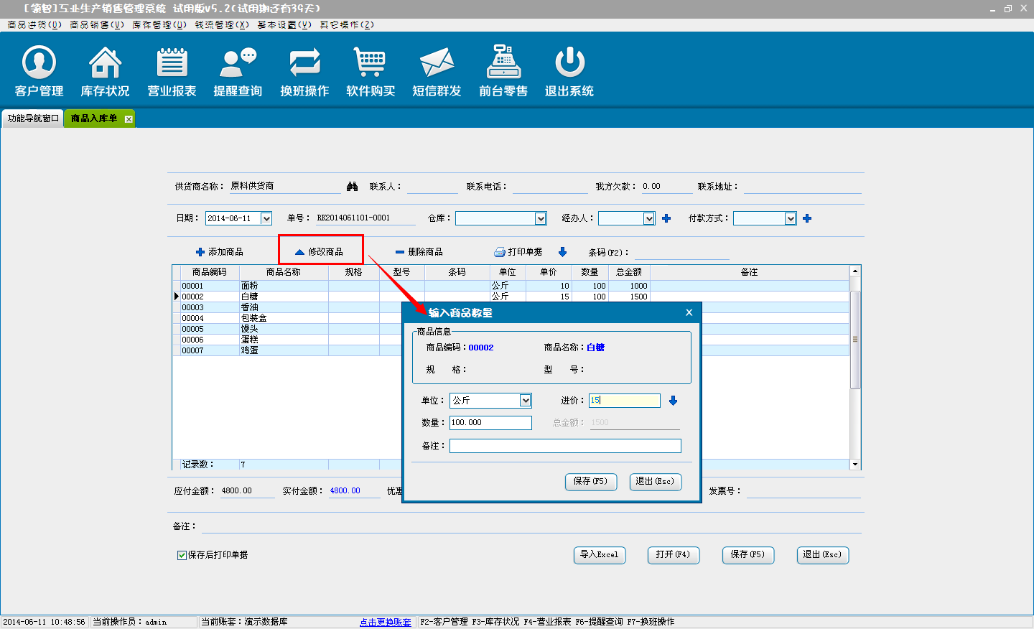Click the 提醒查询 reminder icon
This screenshot has width=1034, height=629.
pyautogui.click(x=238, y=63)
